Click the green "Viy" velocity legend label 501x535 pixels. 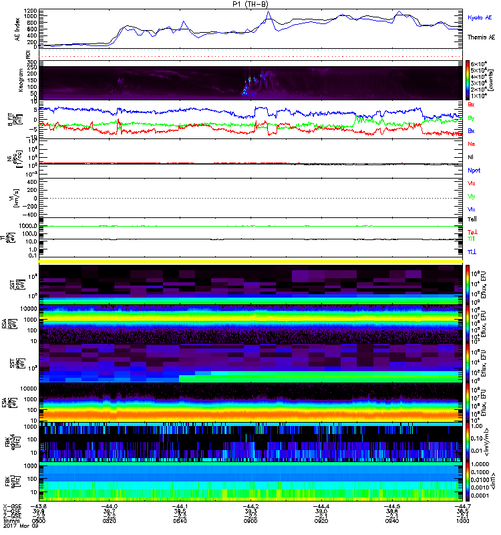472,197
